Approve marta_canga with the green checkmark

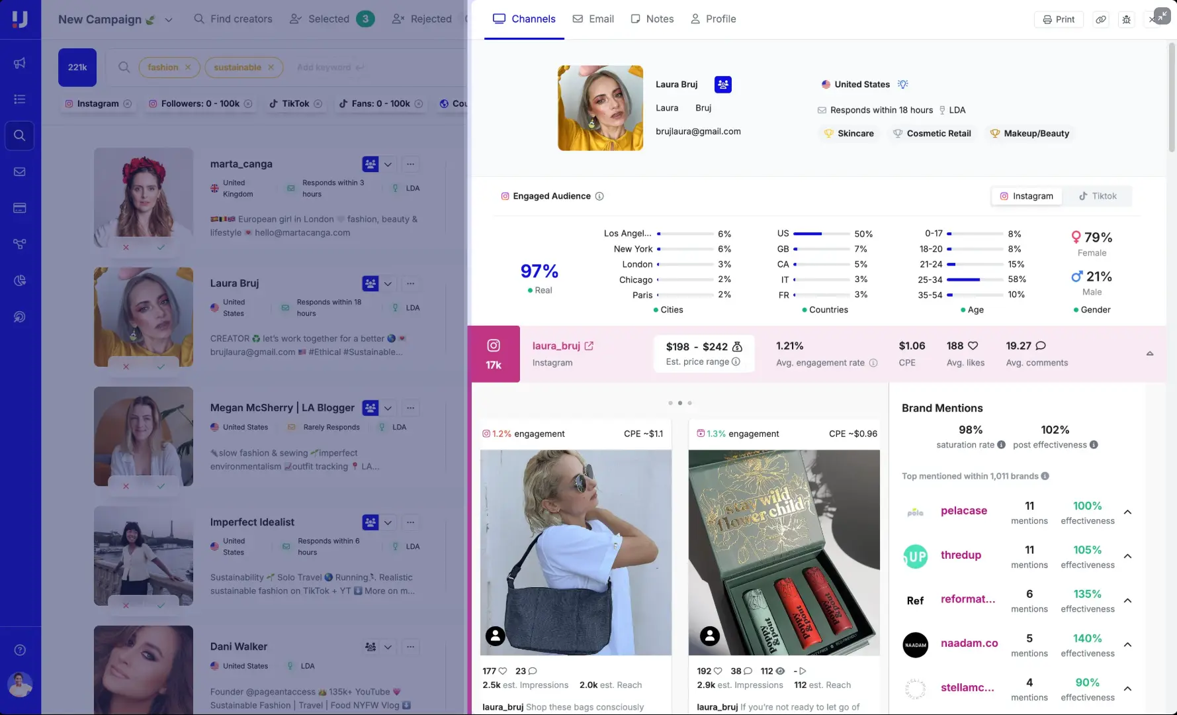pyautogui.click(x=161, y=247)
